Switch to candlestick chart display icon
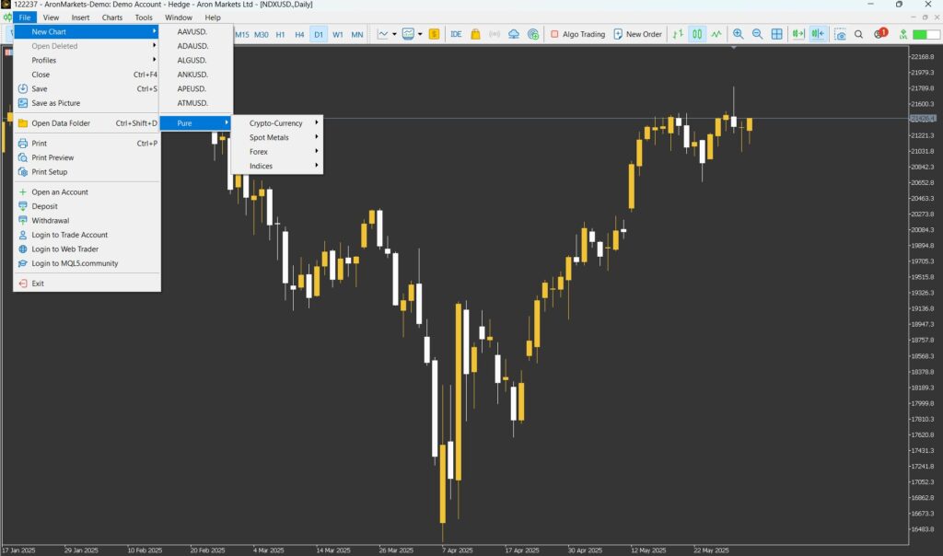The image size is (943, 556). tap(697, 34)
